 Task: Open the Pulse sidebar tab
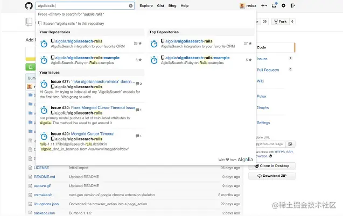pos(261,96)
